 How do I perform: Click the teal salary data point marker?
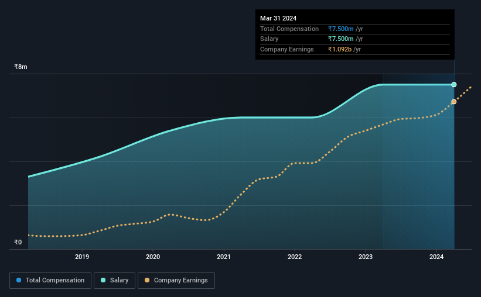453,85
